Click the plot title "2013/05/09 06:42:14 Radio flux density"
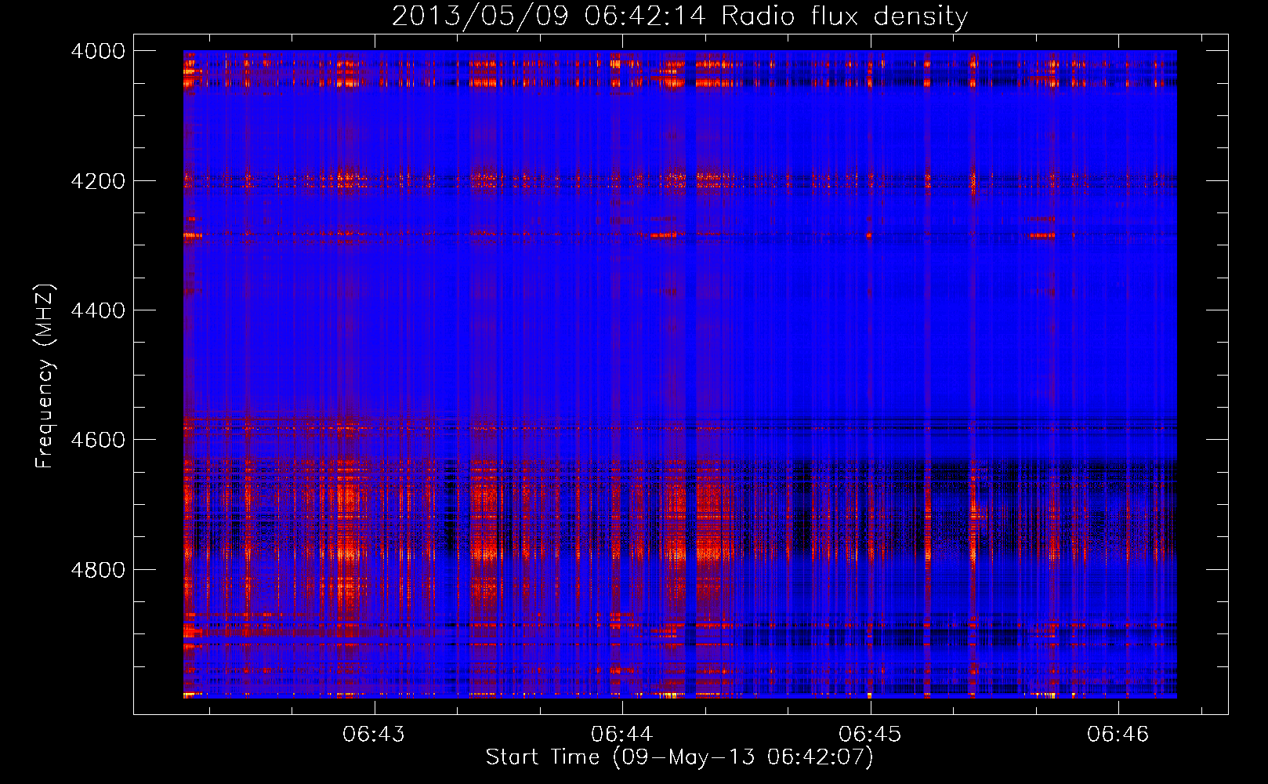The image size is (1268, 784). [x=679, y=16]
